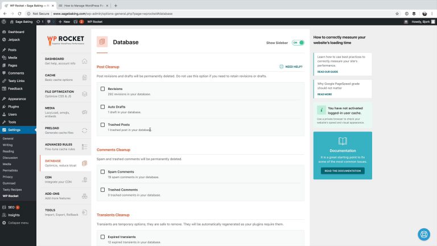Click the WordPress logo in admin bar
The width and height of the screenshot is (437, 246).
coord(4,22)
